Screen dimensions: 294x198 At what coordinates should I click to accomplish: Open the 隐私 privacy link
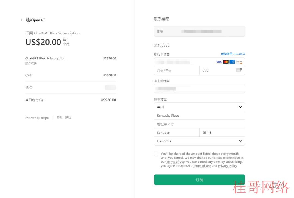[68, 118]
